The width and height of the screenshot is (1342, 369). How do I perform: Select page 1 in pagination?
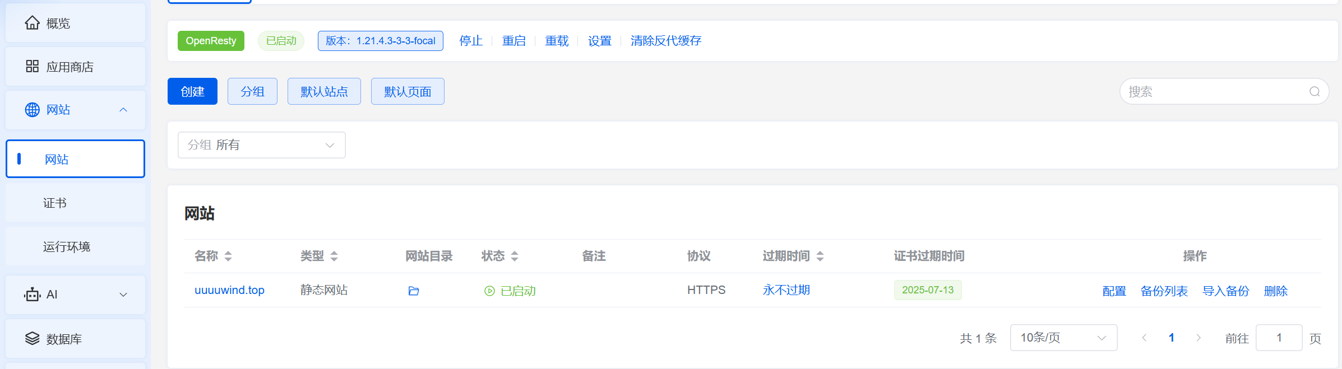coord(1171,338)
